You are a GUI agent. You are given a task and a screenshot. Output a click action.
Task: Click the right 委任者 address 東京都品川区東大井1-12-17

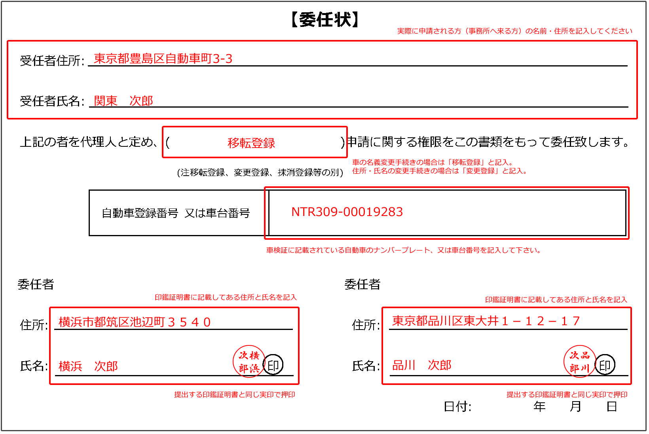coord(486,320)
